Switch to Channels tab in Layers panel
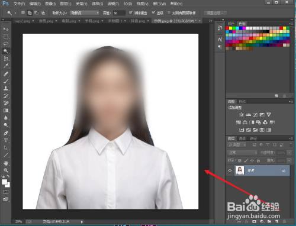The image size is (296, 226). (x=242, y=138)
